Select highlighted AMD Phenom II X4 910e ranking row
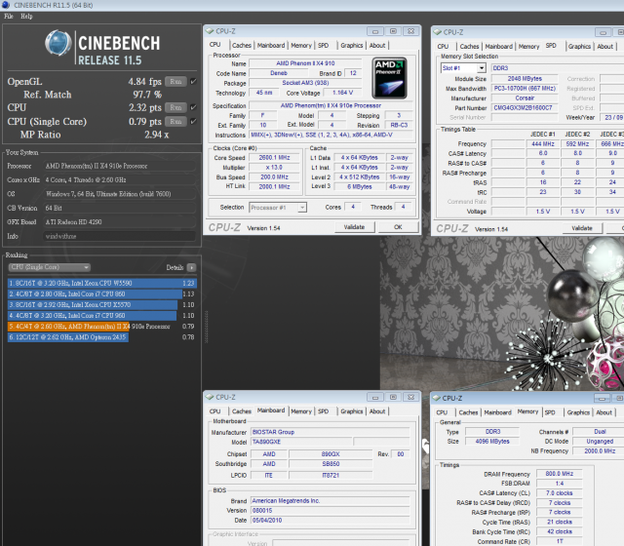The height and width of the screenshot is (546, 624). (101, 326)
